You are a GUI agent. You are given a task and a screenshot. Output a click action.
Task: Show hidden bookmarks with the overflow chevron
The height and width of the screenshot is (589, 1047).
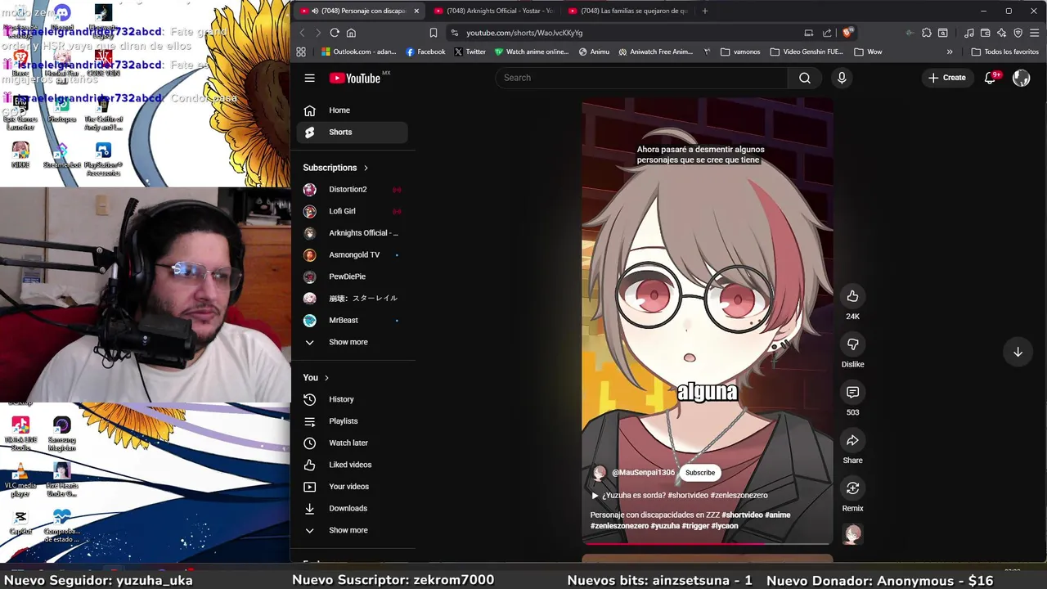[950, 52]
